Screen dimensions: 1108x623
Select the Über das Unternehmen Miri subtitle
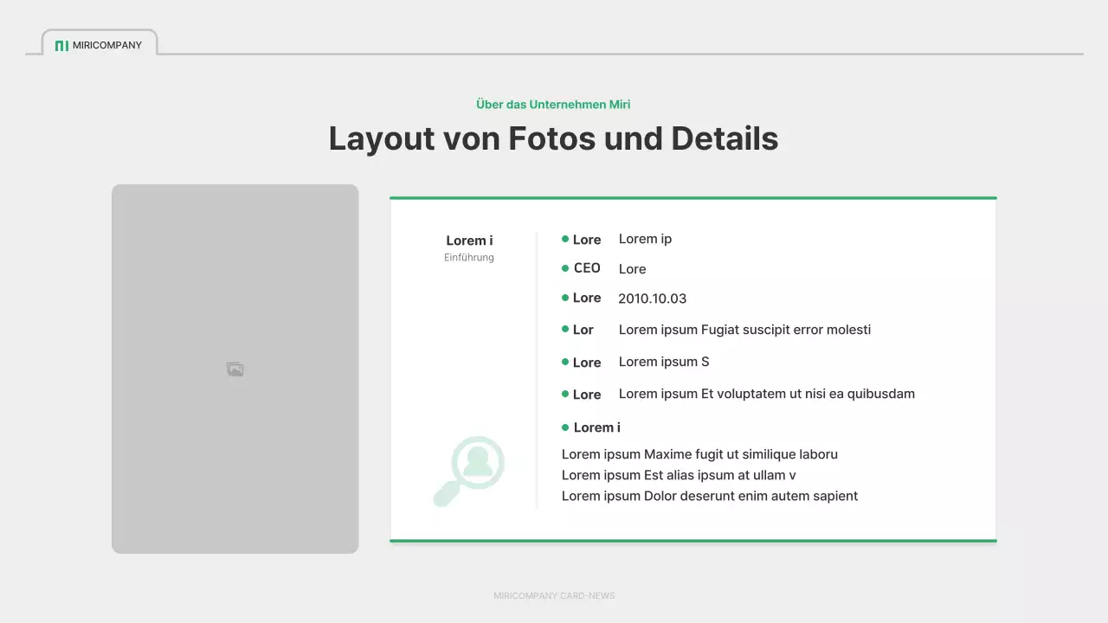(x=553, y=105)
